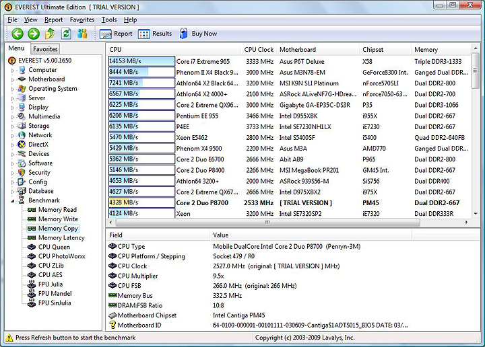This screenshot has height=347, width=485.
Task: Select Memory Read benchmark
Action: 57,210
